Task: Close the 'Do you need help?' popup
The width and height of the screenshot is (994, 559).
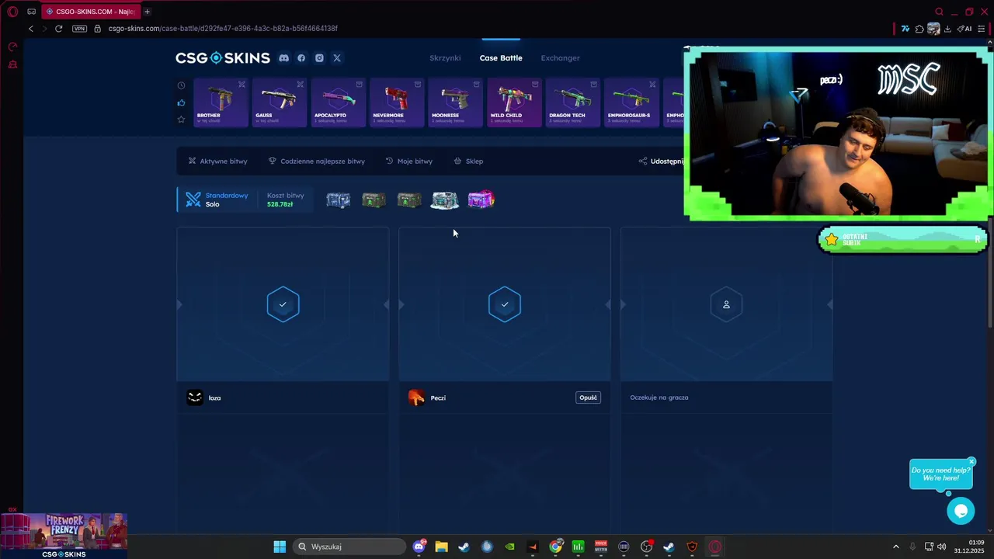Action: coord(971,462)
